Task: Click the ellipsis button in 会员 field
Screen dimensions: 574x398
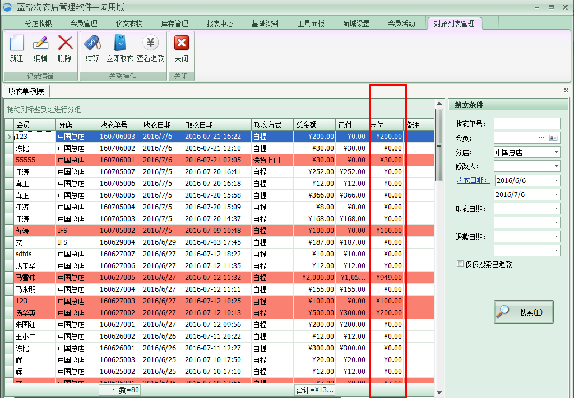Action: [x=541, y=138]
